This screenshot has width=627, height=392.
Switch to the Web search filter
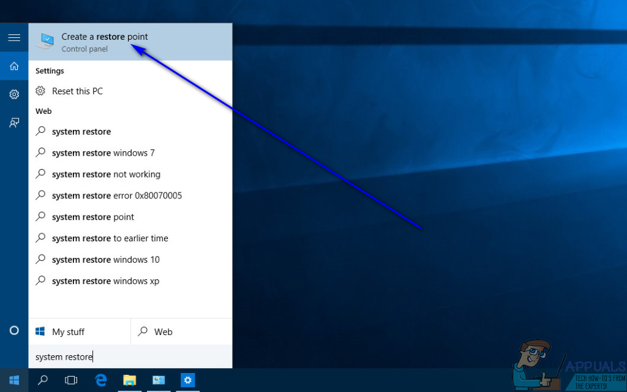(181, 331)
